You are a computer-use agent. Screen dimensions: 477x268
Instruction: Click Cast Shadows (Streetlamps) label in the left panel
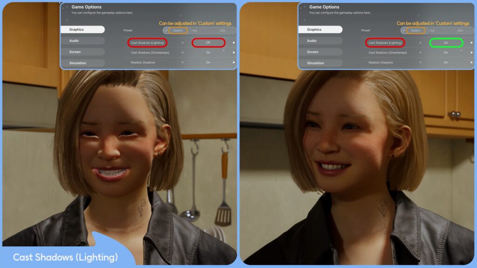(x=147, y=53)
